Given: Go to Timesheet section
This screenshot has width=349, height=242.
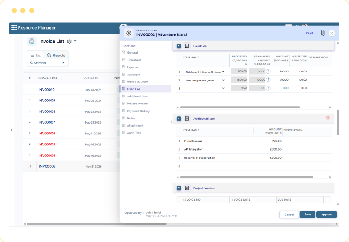Looking at the screenshot, I should [134, 60].
